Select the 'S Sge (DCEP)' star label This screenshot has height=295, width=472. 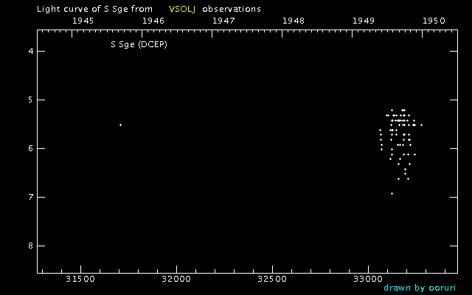pos(139,44)
